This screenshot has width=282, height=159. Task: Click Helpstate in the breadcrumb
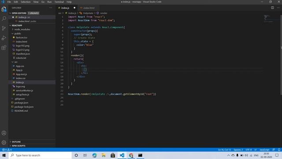click(88, 13)
